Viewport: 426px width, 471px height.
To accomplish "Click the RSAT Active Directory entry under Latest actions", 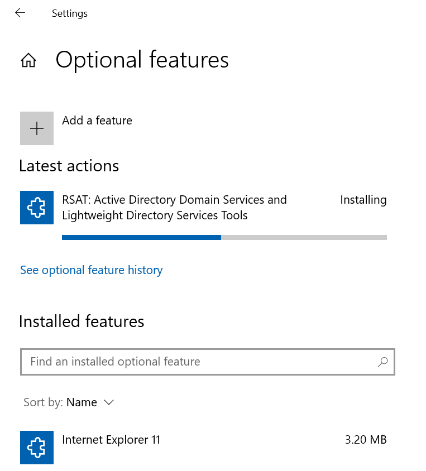I will (x=174, y=207).
